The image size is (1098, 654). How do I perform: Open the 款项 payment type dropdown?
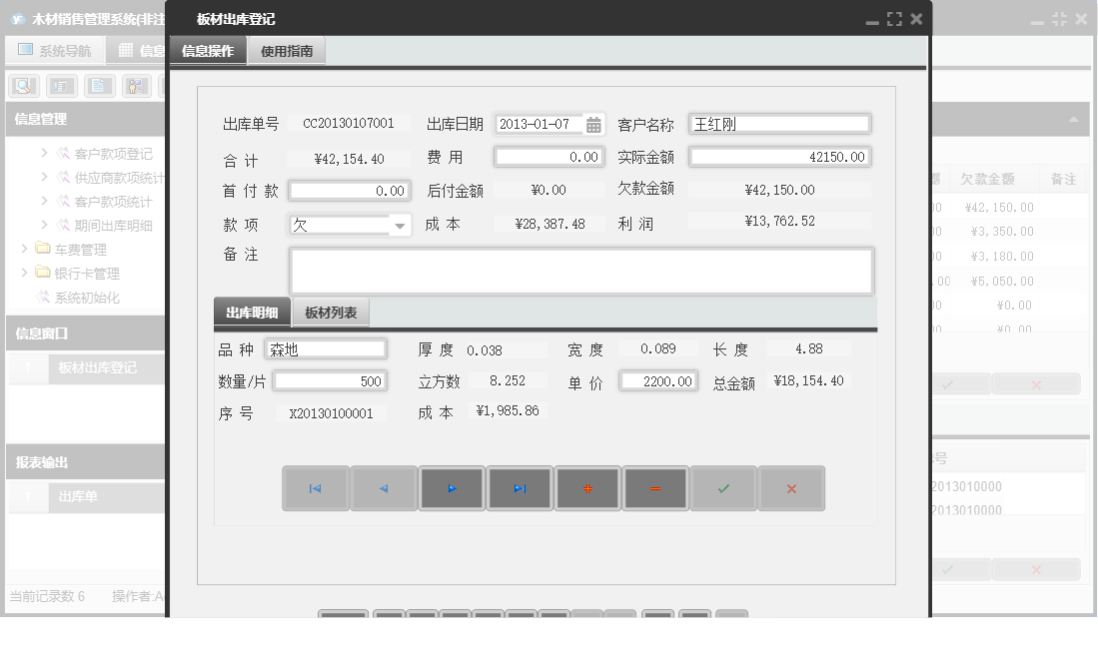pyautogui.click(x=401, y=224)
